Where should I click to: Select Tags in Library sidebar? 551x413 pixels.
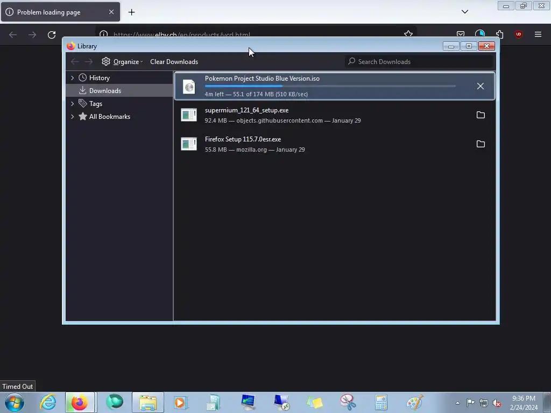click(96, 104)
